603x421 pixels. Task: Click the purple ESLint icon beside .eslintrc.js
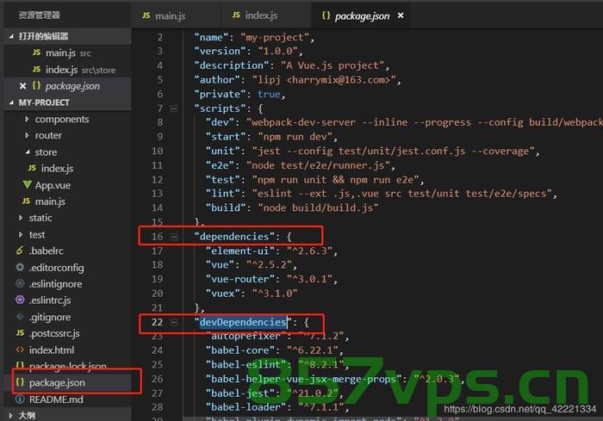pos(20,300)
